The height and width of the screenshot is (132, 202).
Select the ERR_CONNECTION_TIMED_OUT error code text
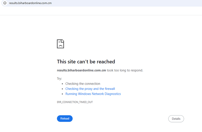(x=75, y=102)
